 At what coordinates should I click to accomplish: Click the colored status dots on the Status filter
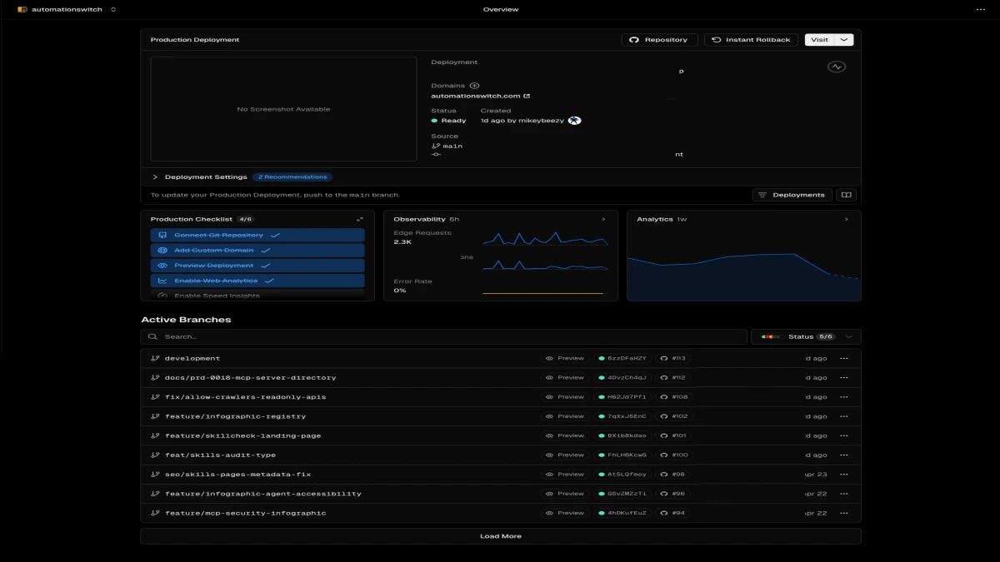click(x=769, y=336)
